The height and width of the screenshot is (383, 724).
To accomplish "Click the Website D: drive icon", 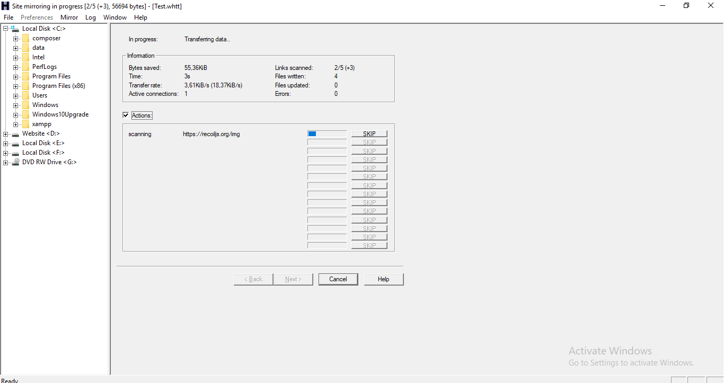I will coord(15,134).
